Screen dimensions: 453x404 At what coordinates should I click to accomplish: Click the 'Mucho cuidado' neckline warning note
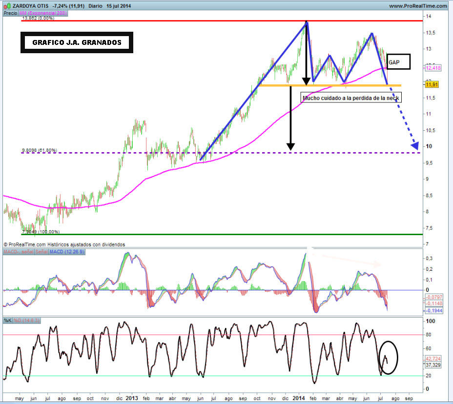point(351,98)
